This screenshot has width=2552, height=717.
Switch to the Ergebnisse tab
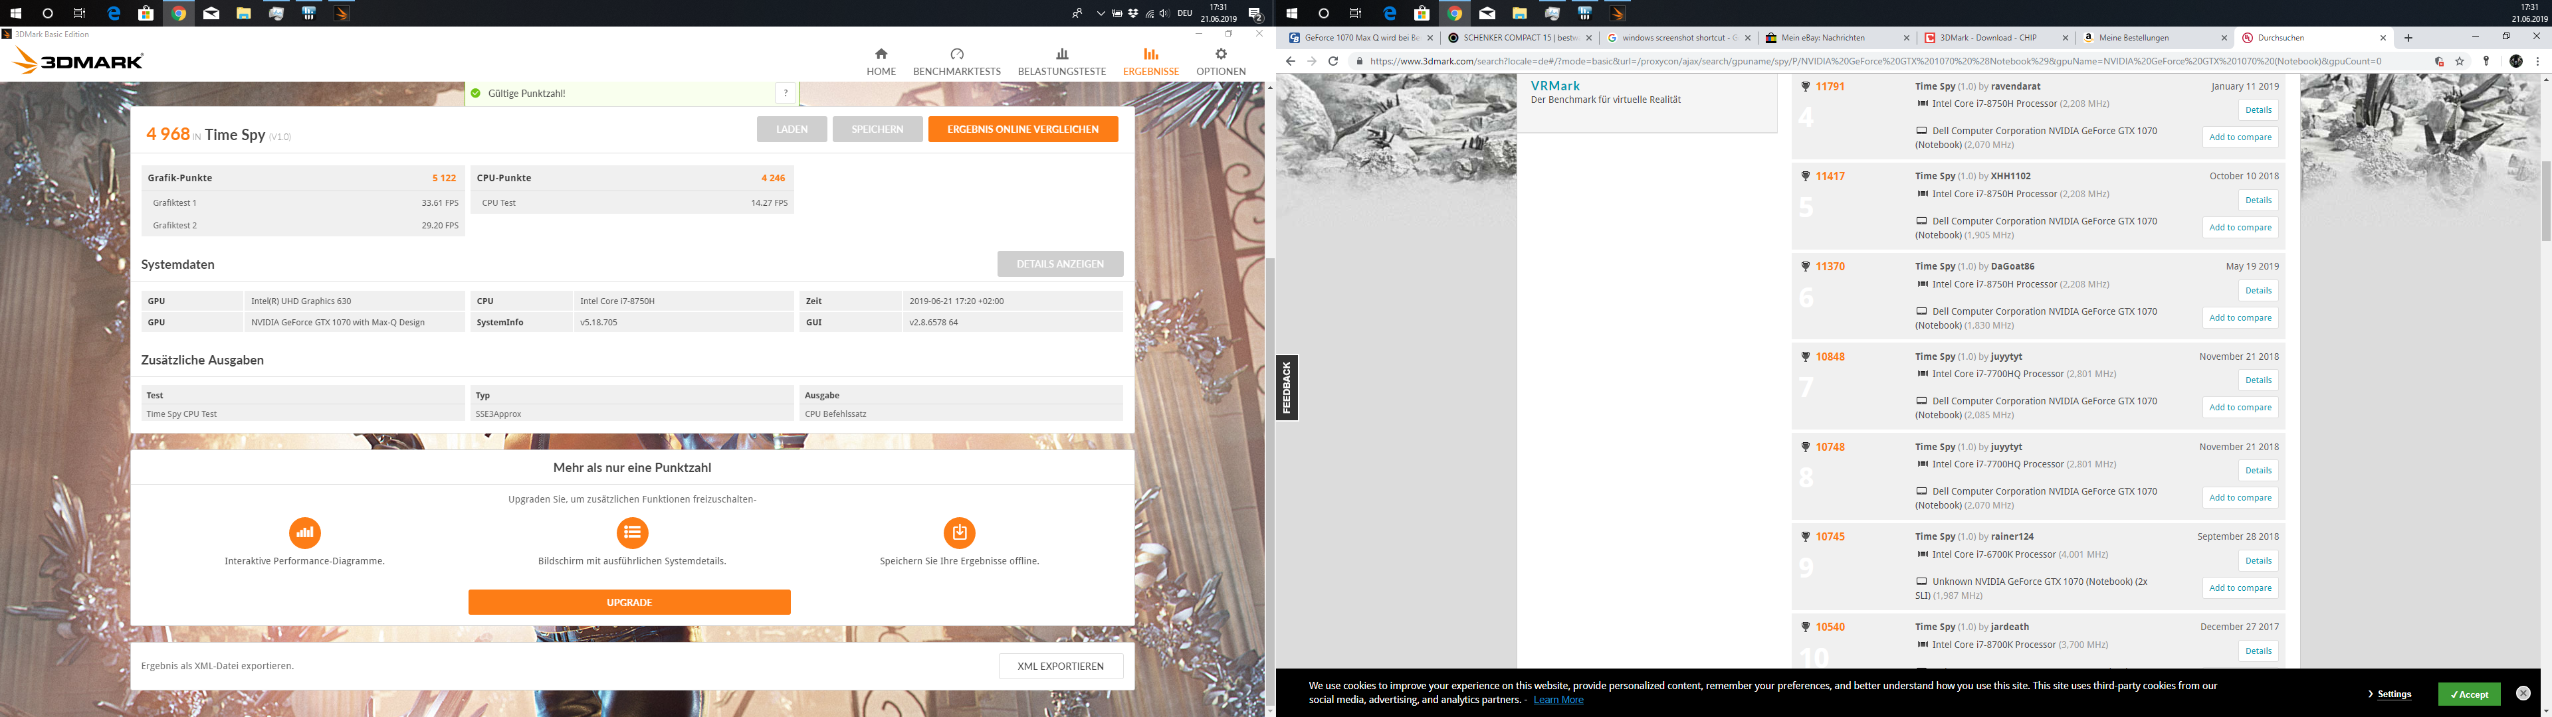point(1150,61)
